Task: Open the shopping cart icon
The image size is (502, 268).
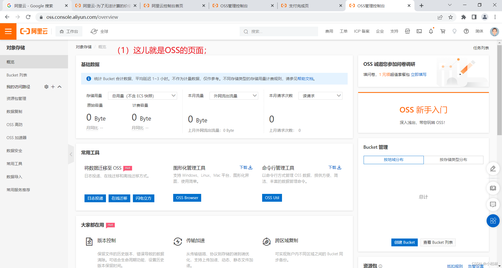Action: pos(443,31)
